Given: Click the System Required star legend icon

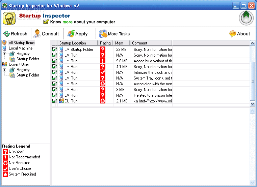Looking at the screenshot, I should [5, 175].
